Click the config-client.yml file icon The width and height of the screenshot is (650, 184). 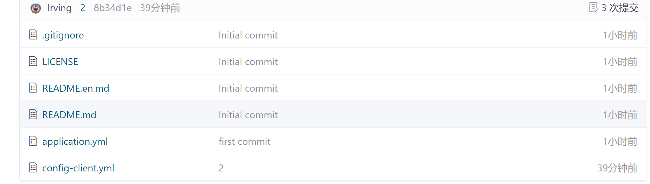33,168
